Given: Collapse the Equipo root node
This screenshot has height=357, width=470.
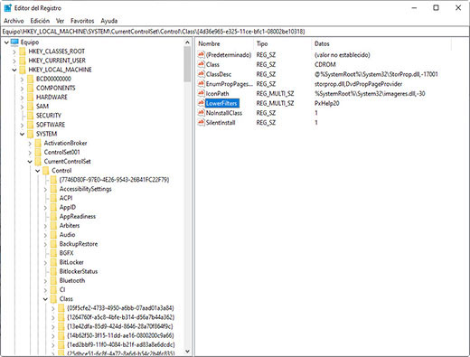Looking at the screenshot, I should point(6,42).
